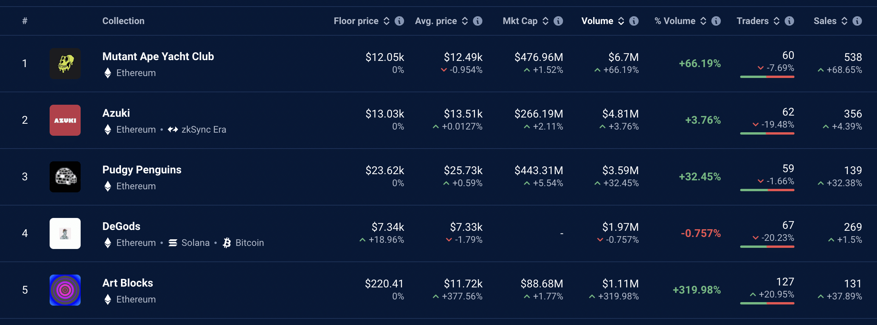Image resolution: width=877 pixels, height=325 pixels.
Task: Open the DeGods collection link
Action: click(121, 226)
